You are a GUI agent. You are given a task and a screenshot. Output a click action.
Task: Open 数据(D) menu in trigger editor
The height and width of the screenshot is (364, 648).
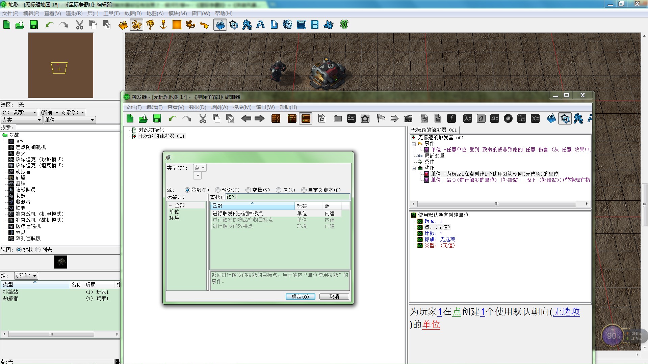pyautogui.click(x=198, y=107)
